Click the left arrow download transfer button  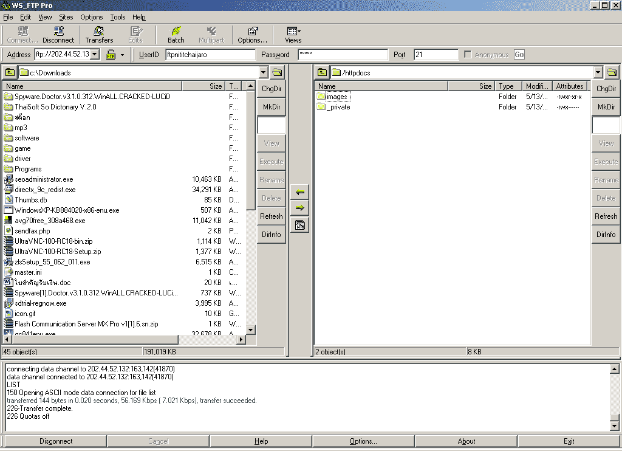300,192
